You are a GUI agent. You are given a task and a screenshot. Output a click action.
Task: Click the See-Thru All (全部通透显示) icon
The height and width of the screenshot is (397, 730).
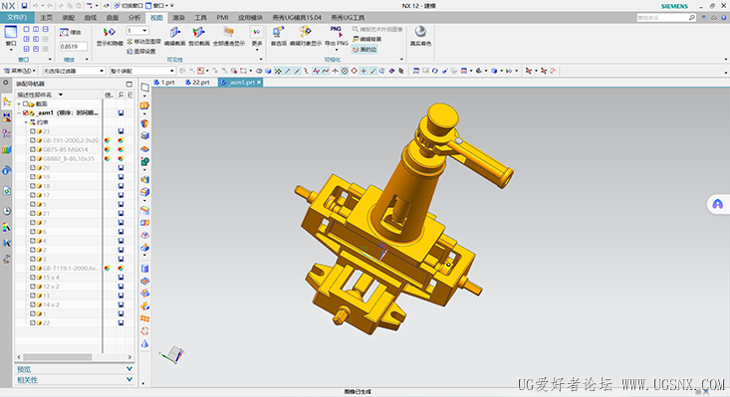coord(228,32)
